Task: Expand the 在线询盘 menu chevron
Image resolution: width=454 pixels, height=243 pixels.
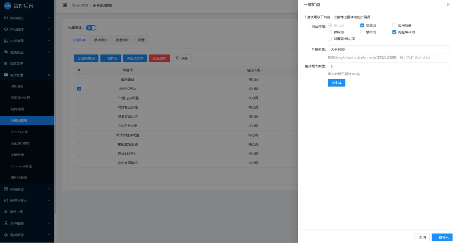Action: (49, 52)
